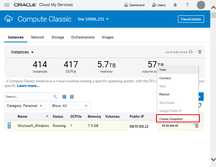Click public IP 198.51.100.22
The width and height of the screenshot is (216, 167).
coord(139,127)
